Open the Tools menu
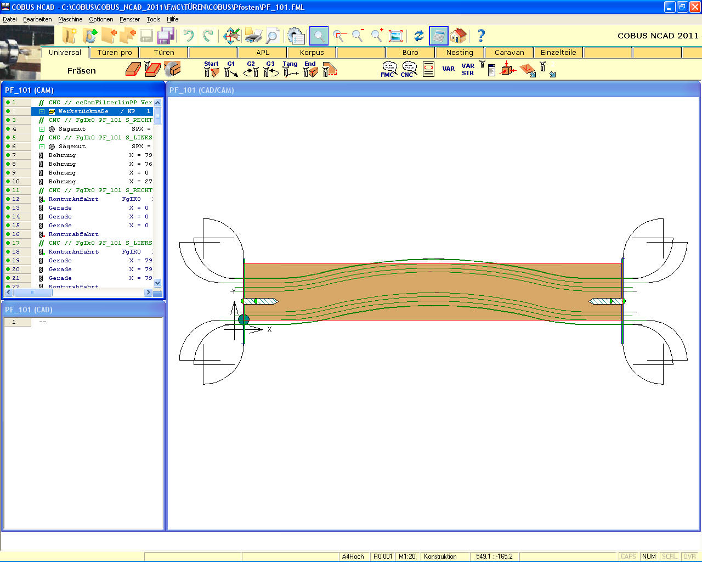The height and width of the screenshot is (562, 702). (x=153, y=19)
